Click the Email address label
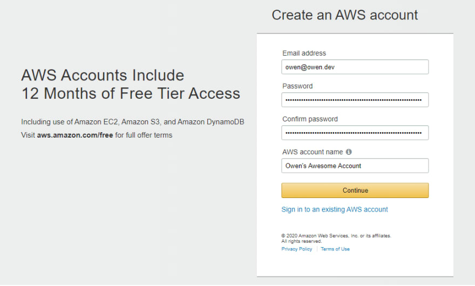The image size is (475, 286). coord(304,53)
